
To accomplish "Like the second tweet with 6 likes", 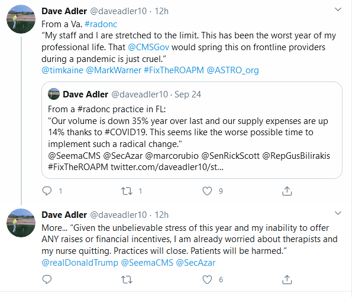I will [x=207, y=279].
